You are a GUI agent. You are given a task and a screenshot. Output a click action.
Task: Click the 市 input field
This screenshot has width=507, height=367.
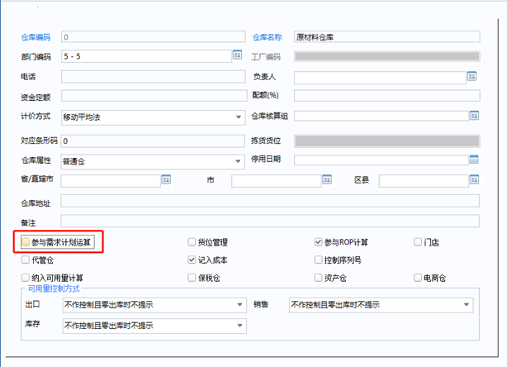tap(277, 181)
